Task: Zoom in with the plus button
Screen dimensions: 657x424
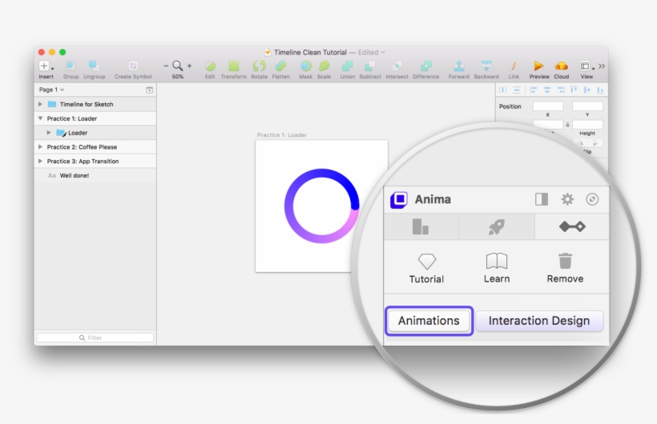Action: coord(189,66)
